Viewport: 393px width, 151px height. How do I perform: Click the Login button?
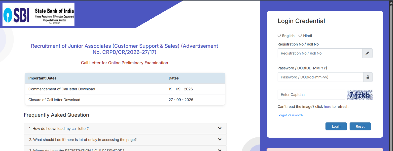[x=336, y=126]
